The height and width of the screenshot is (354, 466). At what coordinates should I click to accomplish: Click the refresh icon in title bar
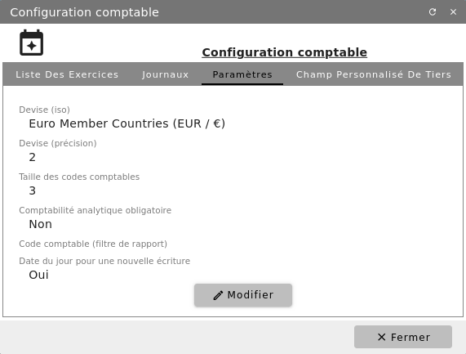(433, 12)
